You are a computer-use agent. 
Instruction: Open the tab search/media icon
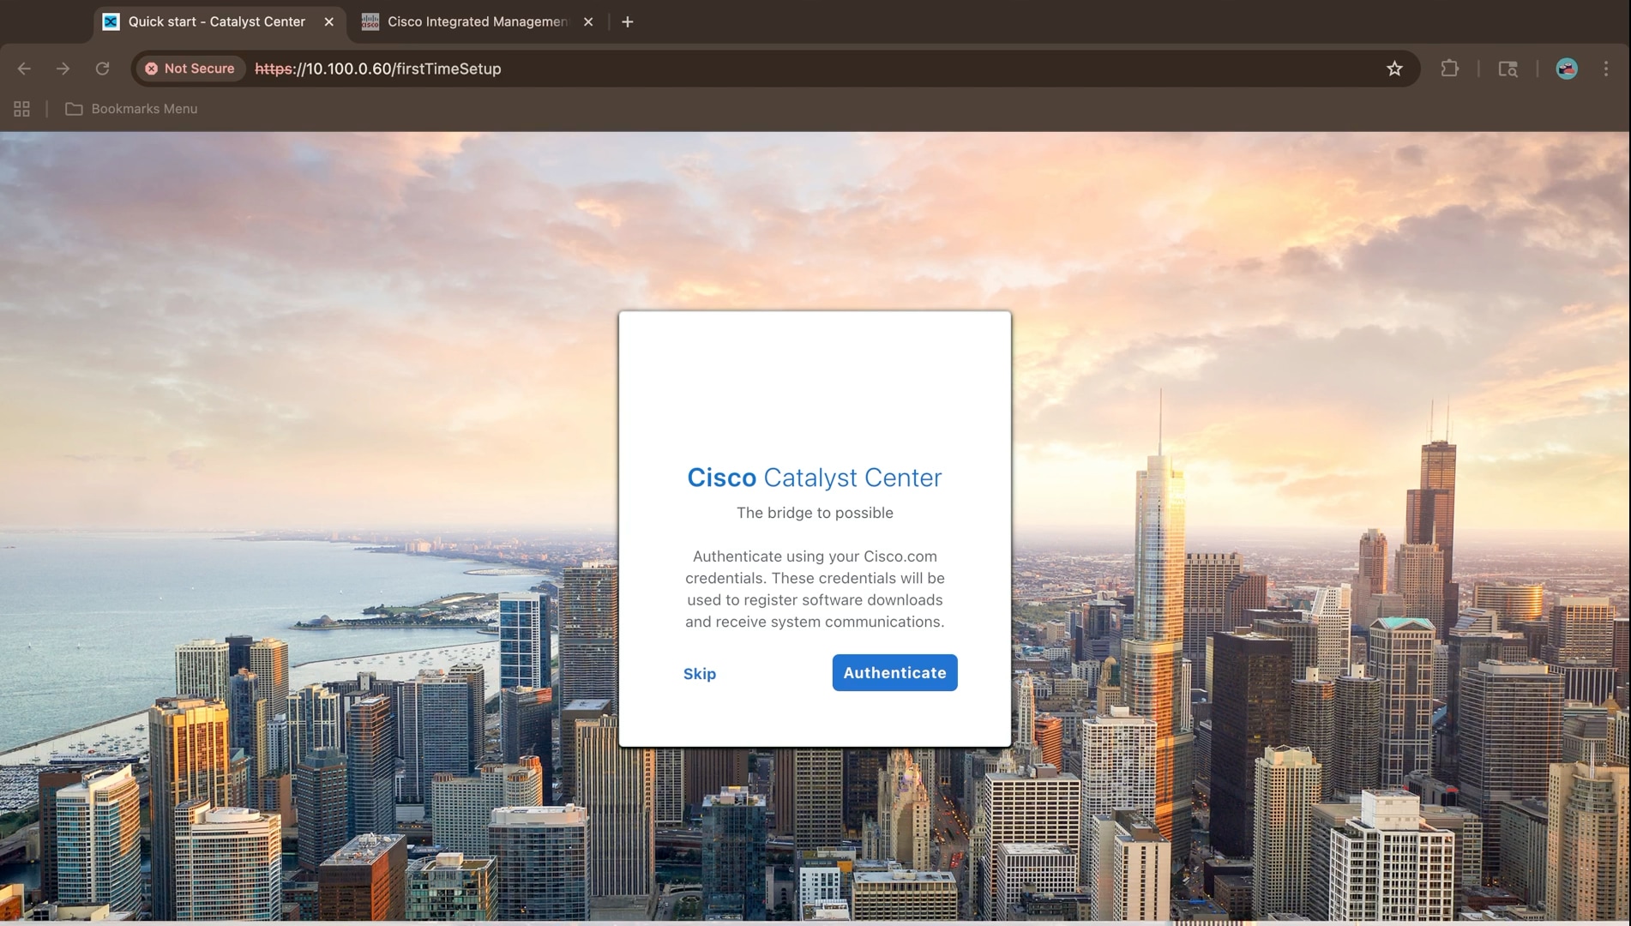tap(1508, 69)
